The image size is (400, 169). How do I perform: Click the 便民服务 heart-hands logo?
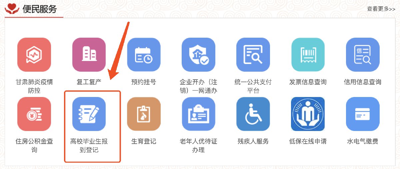(12, 9)
